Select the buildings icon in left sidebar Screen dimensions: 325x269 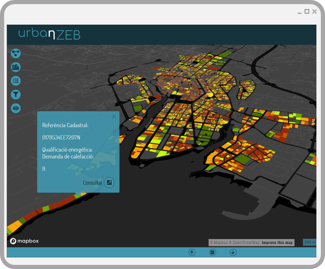pos(16,67)
